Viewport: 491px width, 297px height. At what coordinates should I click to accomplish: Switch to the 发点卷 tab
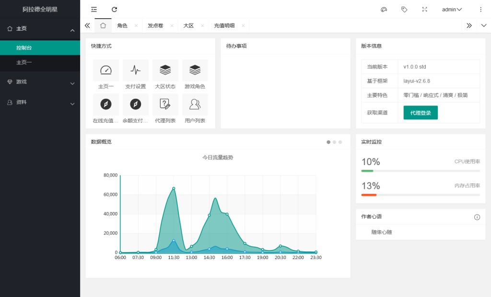[x=155, y=25]
